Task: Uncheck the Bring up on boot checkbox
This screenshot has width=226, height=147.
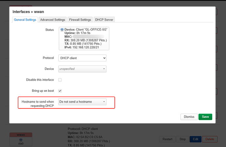Action: tap(60, 90)
